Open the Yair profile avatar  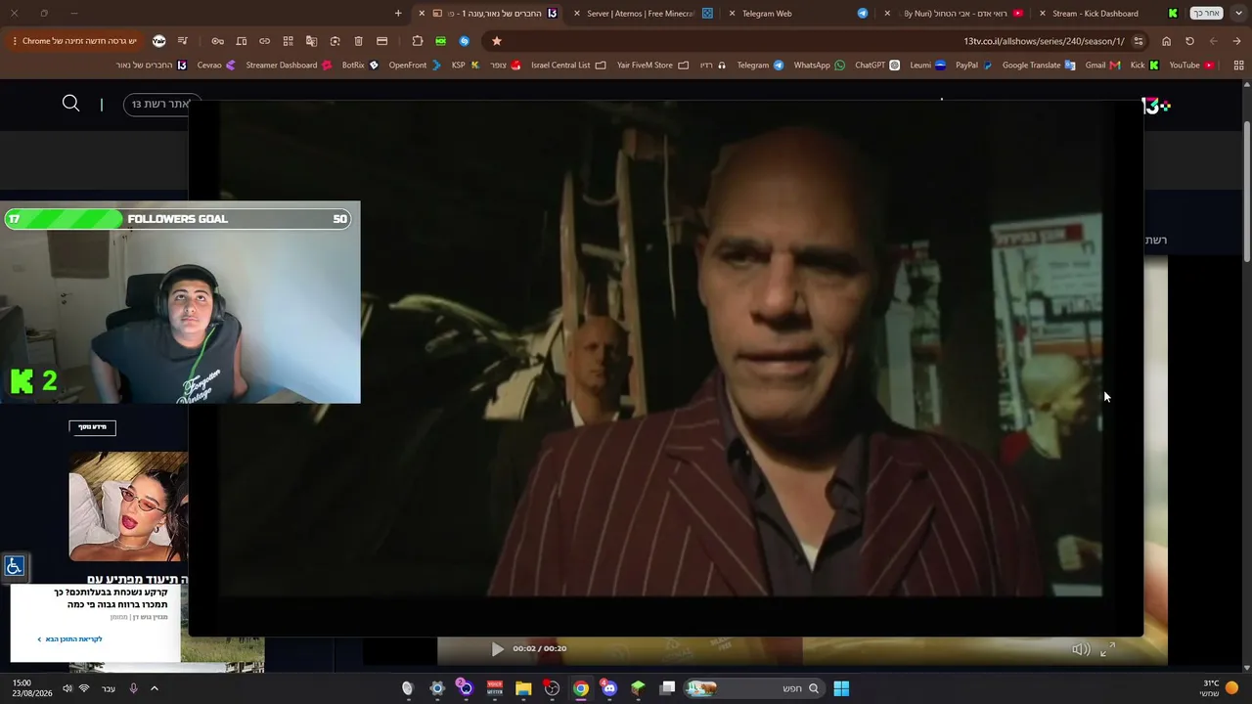coord(158,41)
